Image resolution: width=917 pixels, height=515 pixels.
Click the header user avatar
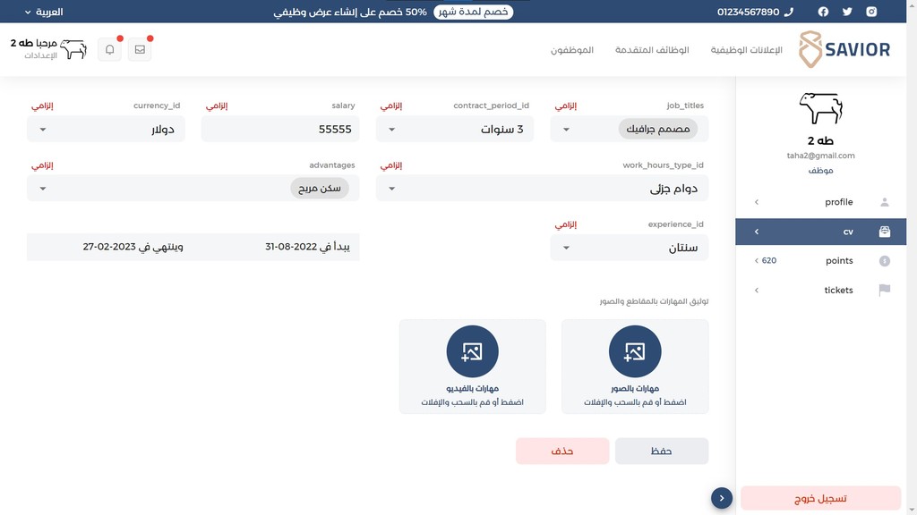pos(73,49)
